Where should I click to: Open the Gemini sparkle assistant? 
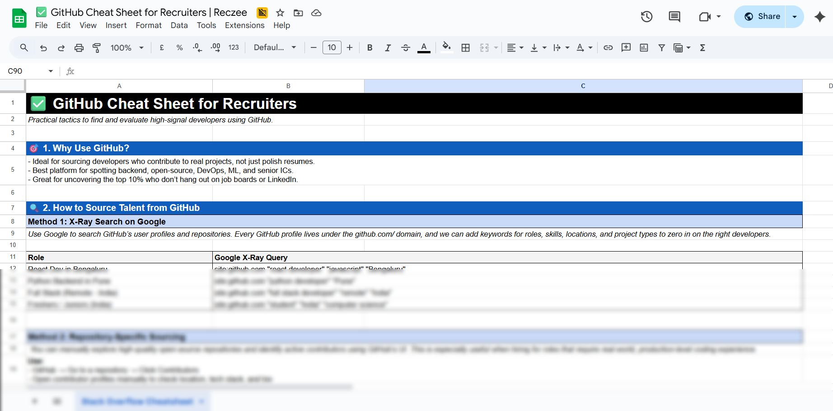point(819,17)
